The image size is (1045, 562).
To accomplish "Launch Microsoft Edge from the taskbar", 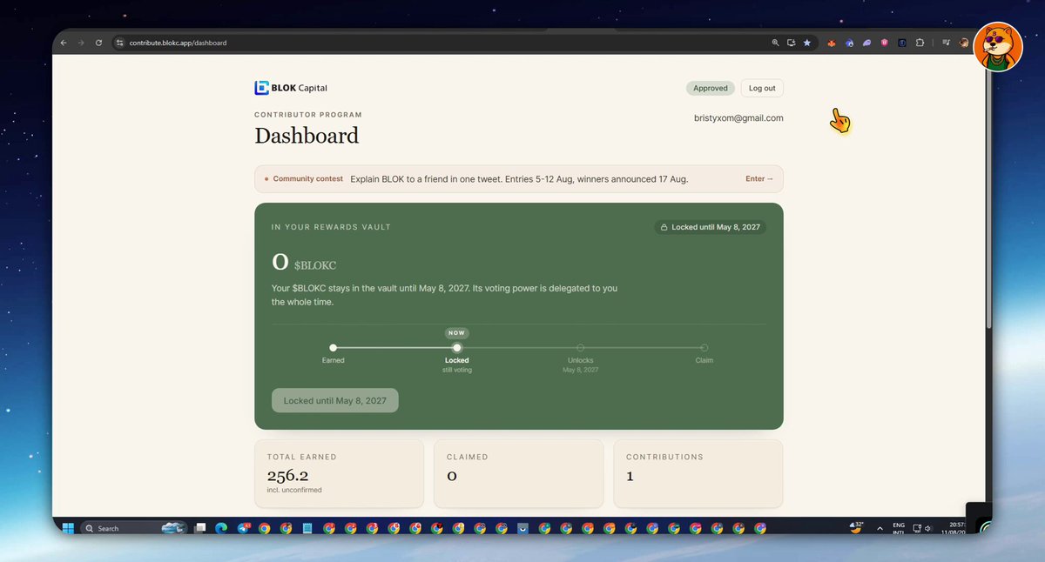I will tap(220, 528).
